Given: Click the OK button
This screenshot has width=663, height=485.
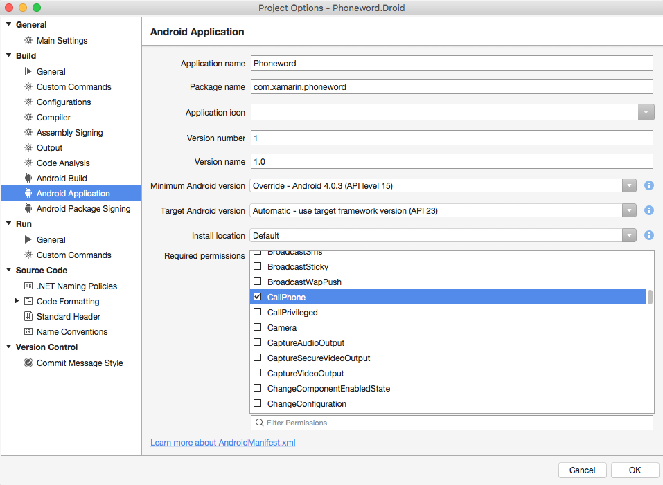Looking at the screenshot, I should click(635, 470).
